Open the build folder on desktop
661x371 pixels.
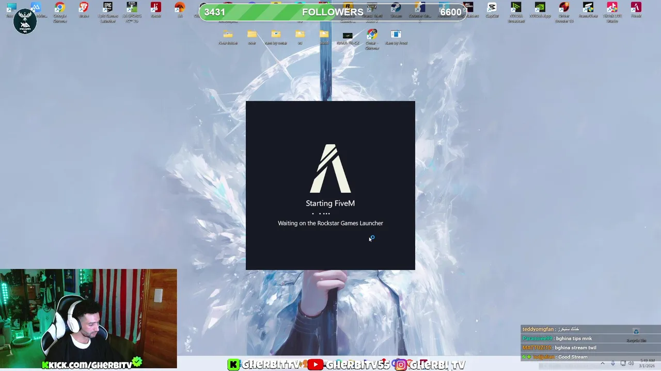click(x=324, y=37)
